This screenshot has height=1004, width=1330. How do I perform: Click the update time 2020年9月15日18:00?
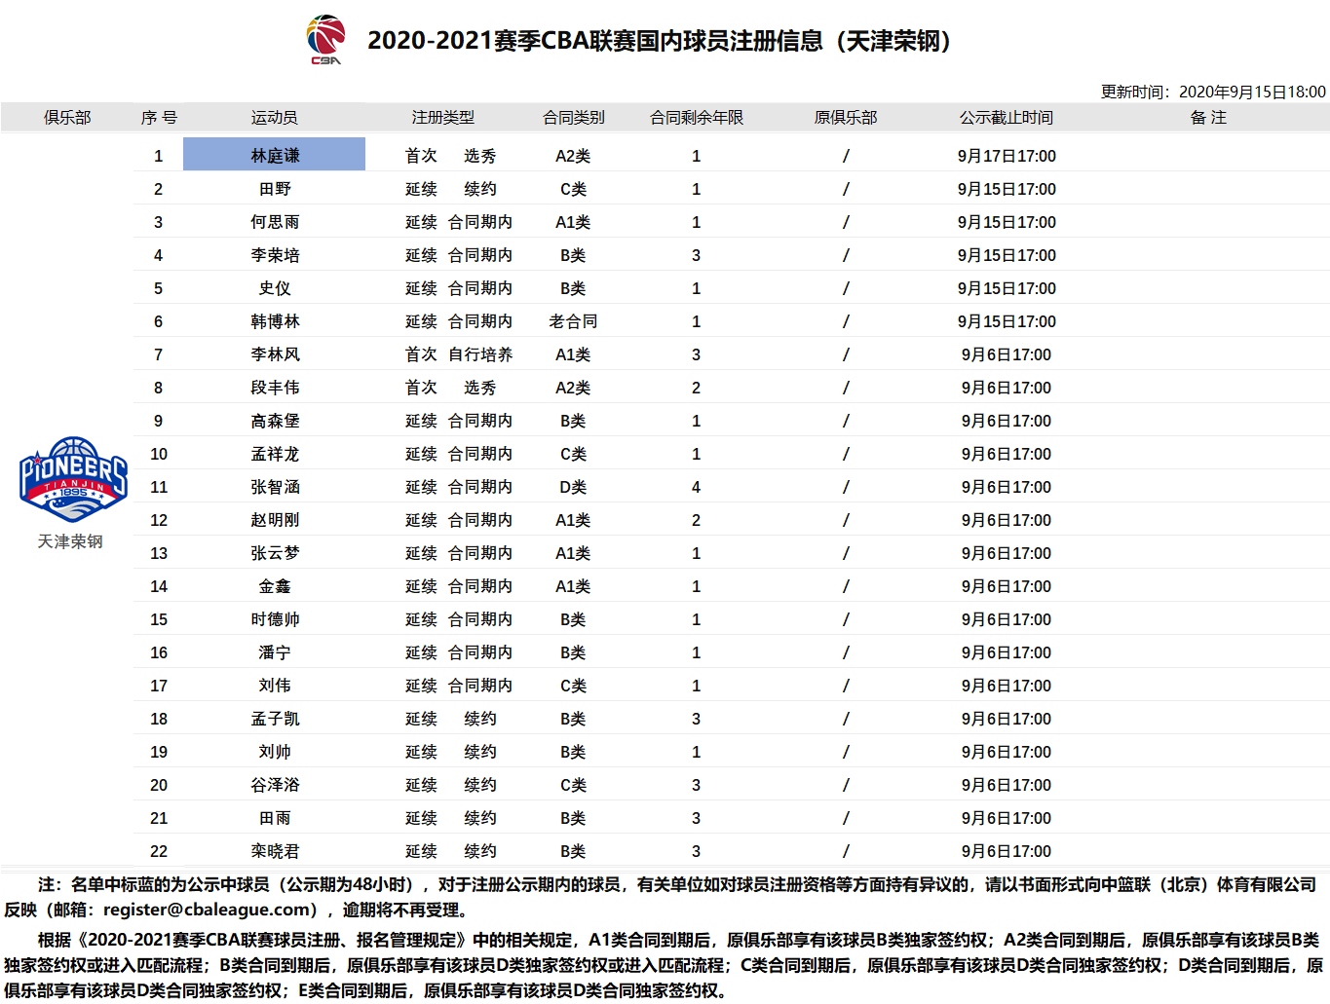(1252, 92)
